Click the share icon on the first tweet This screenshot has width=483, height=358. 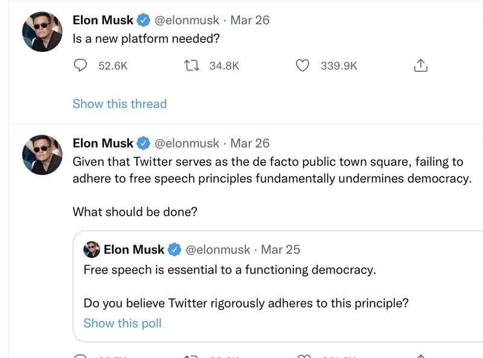tap(420, 65)
